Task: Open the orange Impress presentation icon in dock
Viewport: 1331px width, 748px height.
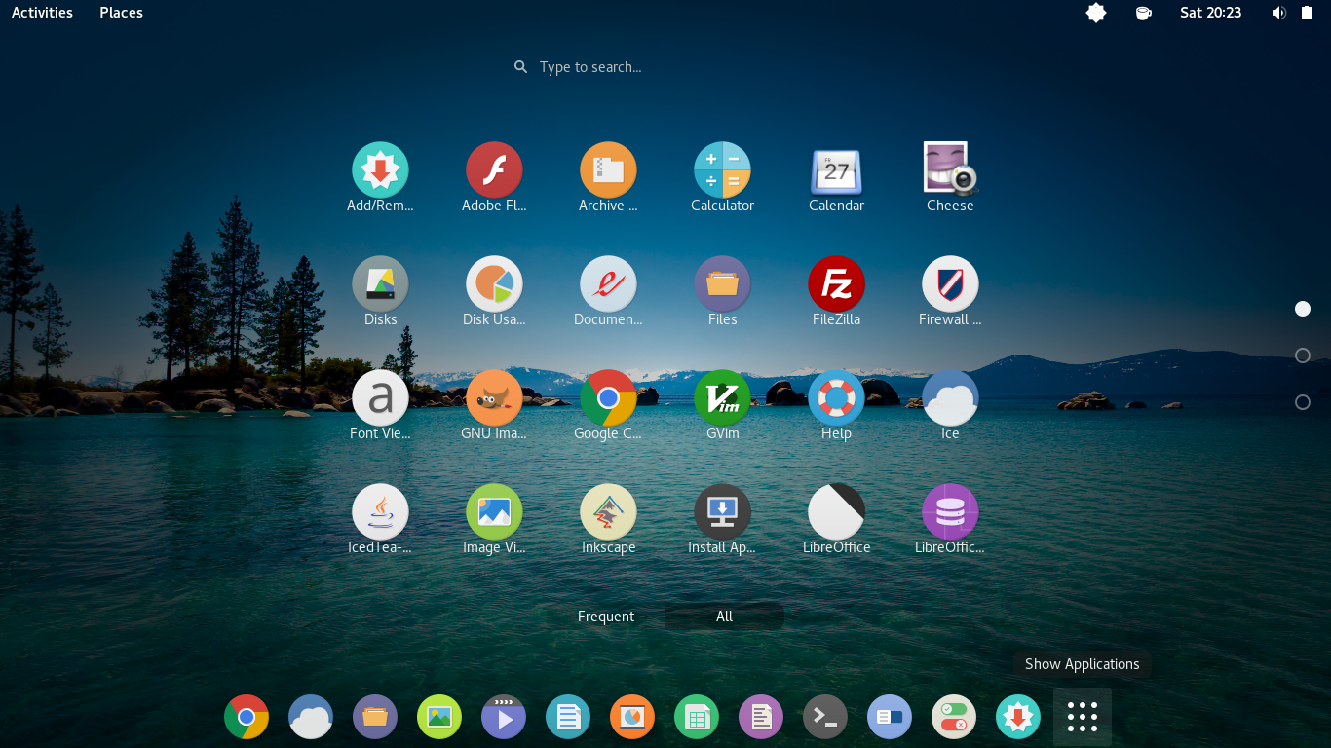Action: [632, 718]
